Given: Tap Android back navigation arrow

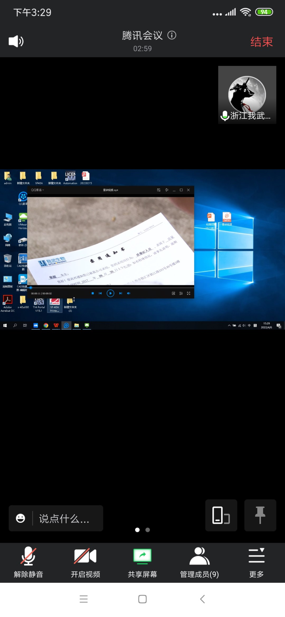Looking at the screenshot, I should [x=202, y=599].
